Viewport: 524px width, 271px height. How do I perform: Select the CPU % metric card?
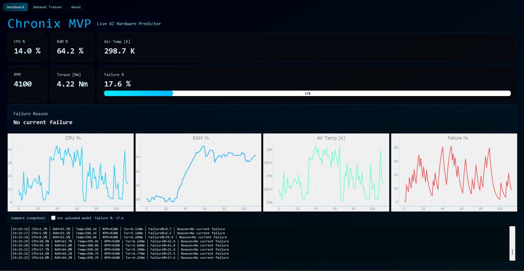tap(27, 47)
